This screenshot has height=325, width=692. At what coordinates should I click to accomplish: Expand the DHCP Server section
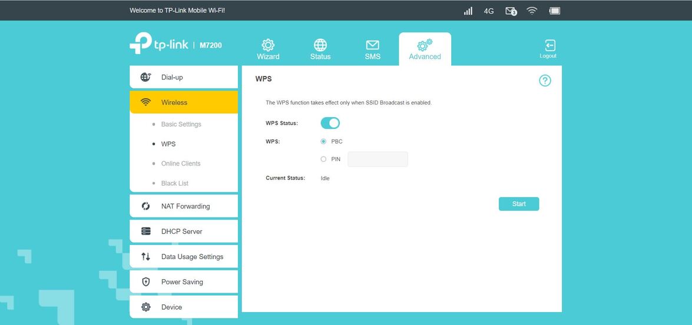click(x=184, y=231)
